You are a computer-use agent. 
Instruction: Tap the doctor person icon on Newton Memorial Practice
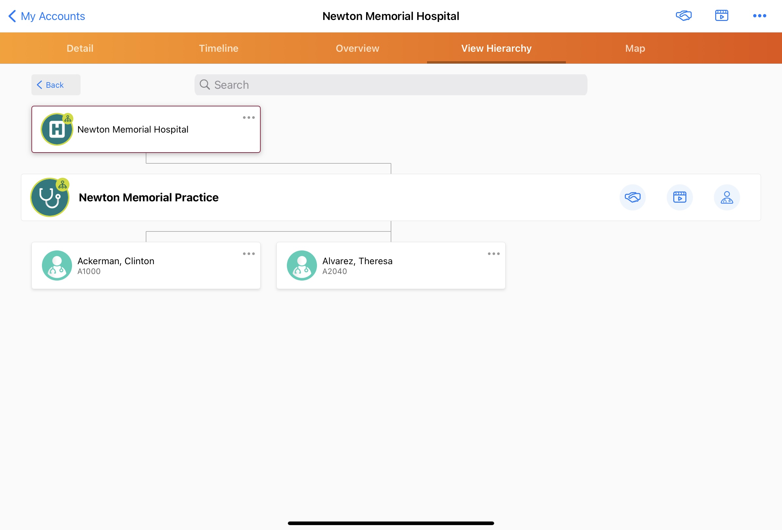click(726, 197)
